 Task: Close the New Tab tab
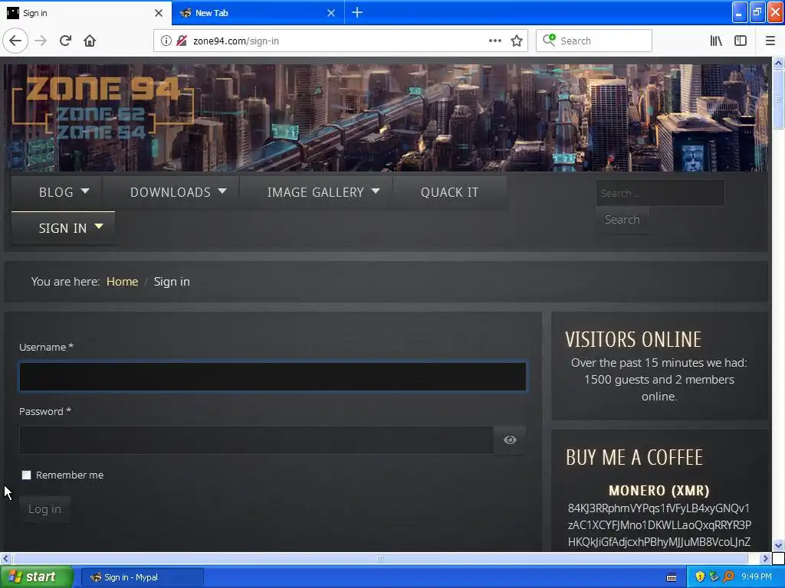pyautogui.click(x=331, y=13)
